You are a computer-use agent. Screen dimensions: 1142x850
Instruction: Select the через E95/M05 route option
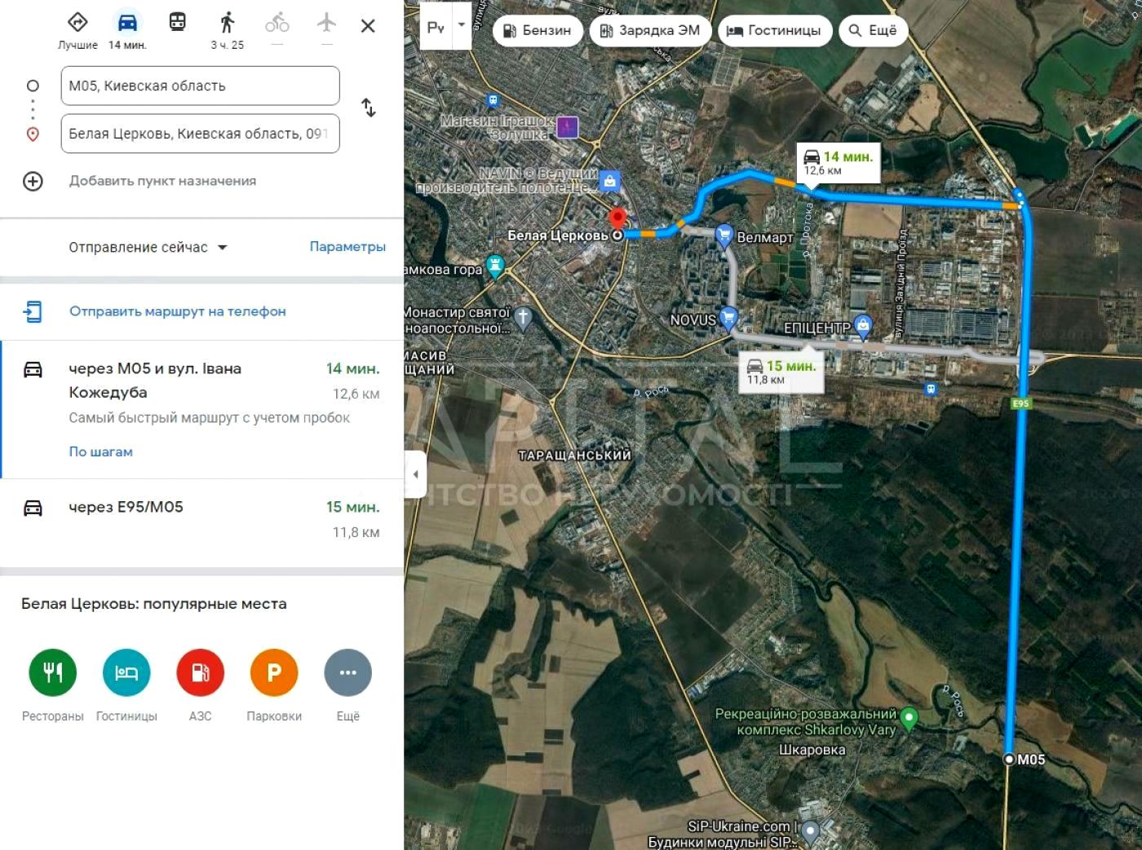[201, 519]
